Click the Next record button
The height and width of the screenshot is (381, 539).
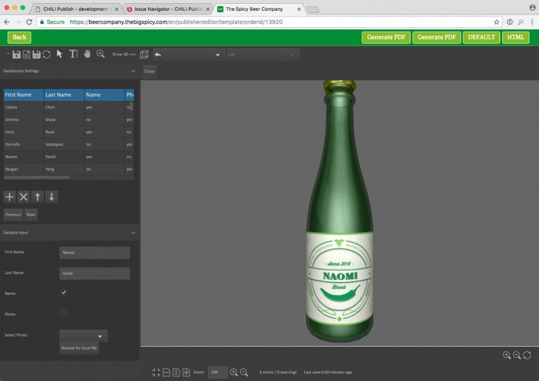(x=31, y=215)
